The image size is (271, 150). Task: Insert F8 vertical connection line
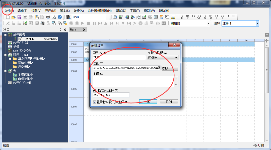(x=217, y=17)
